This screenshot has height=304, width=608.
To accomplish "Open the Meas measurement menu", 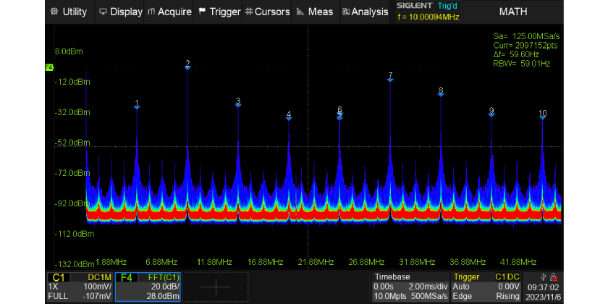I will tap(315, 12).
